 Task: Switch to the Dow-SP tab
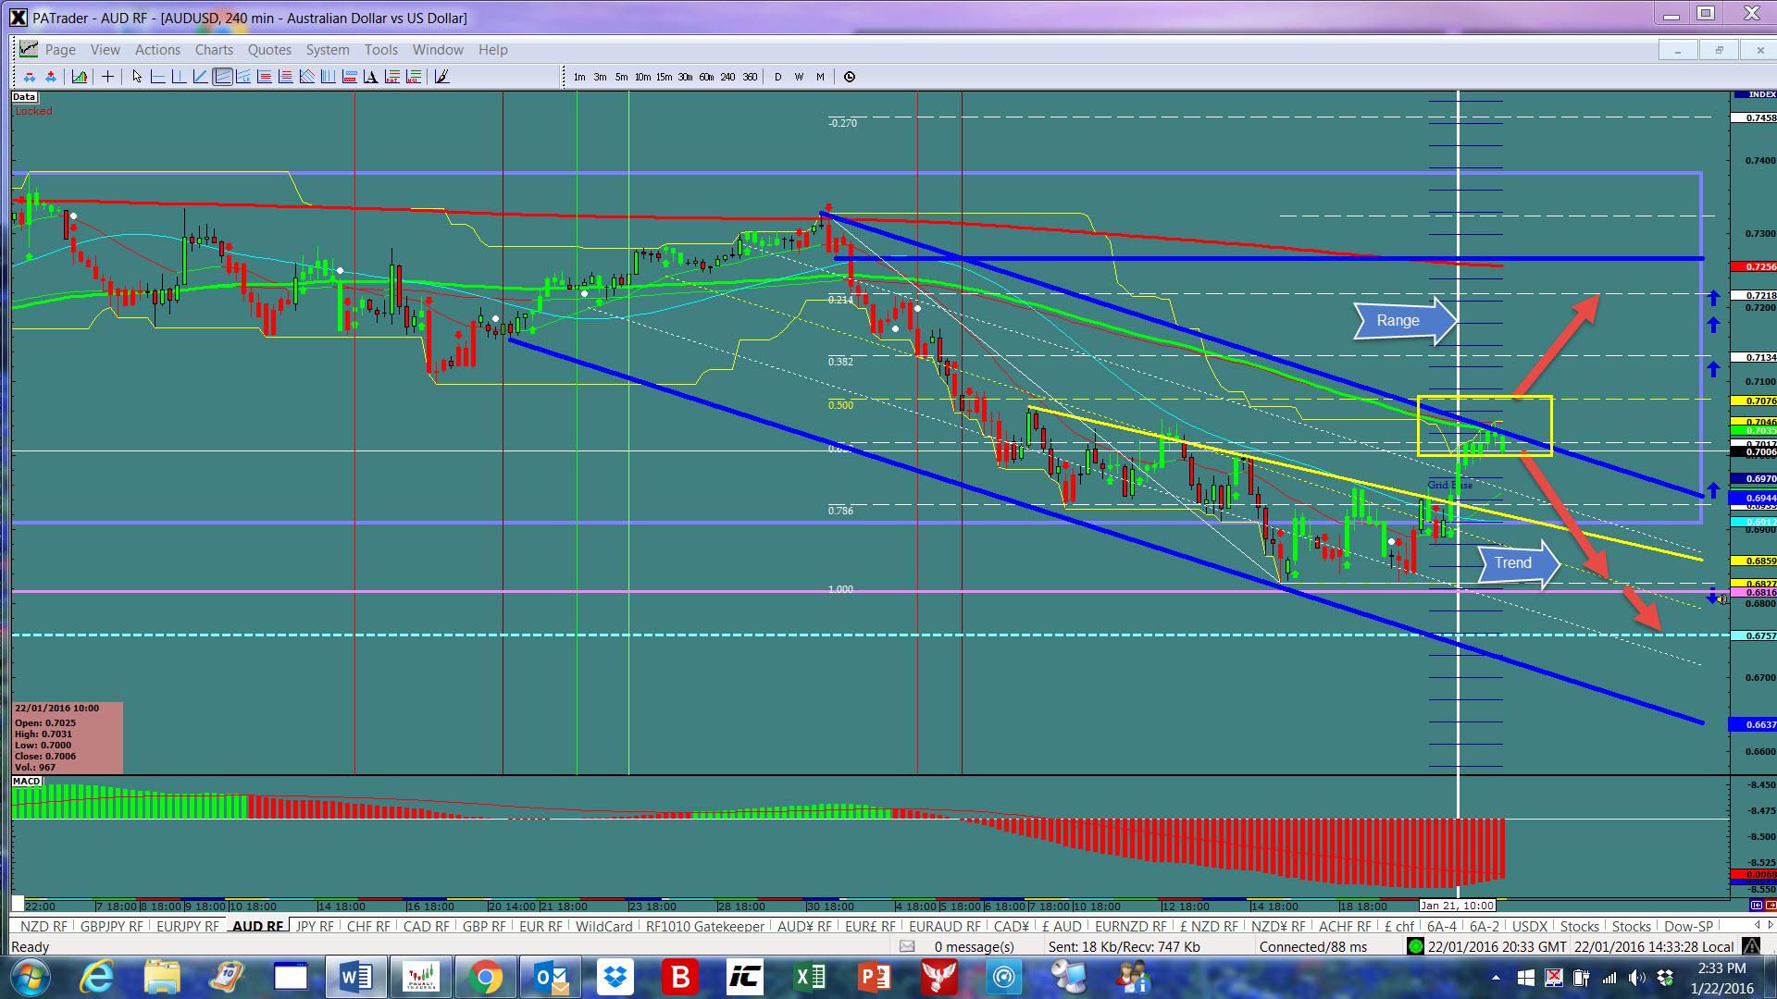coord(1688,926)
